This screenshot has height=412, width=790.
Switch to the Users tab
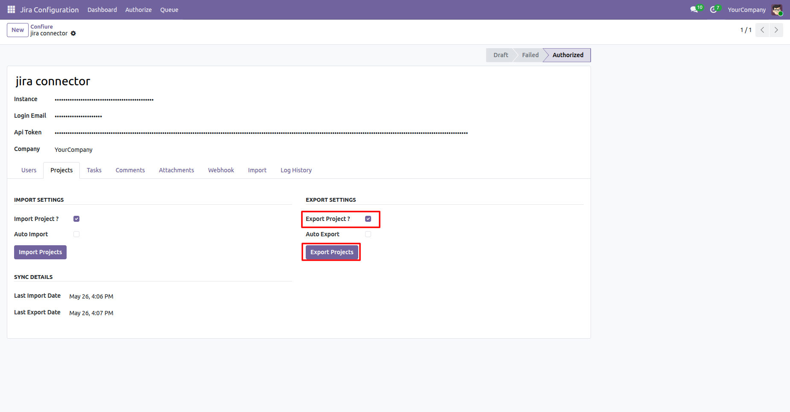click(x=29, y=170)
